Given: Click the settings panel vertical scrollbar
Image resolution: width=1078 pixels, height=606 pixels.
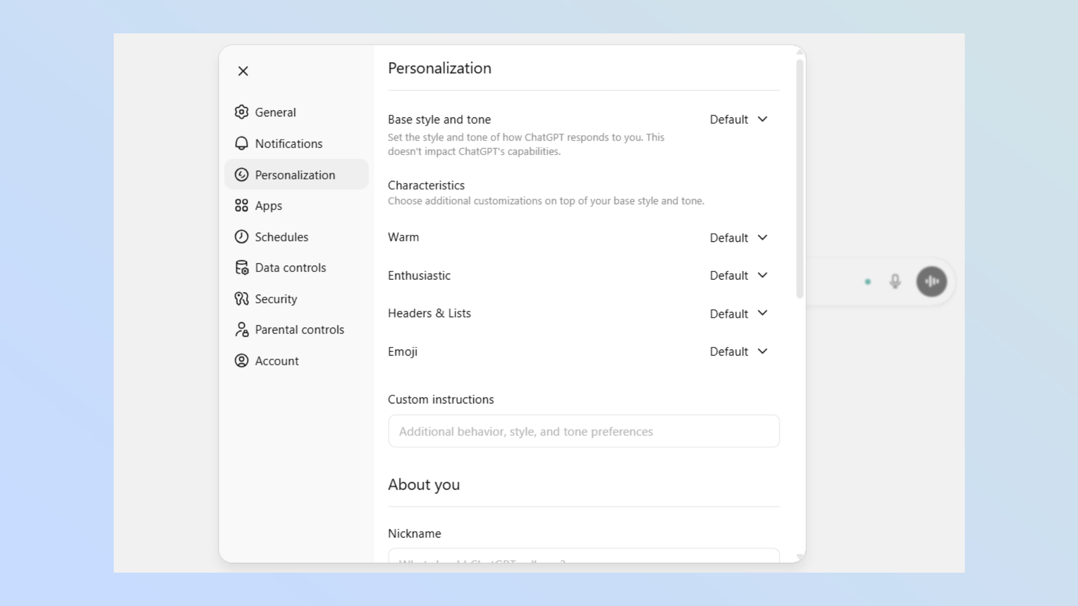Looking at the screenshot, I should click(x=800, y=178).
